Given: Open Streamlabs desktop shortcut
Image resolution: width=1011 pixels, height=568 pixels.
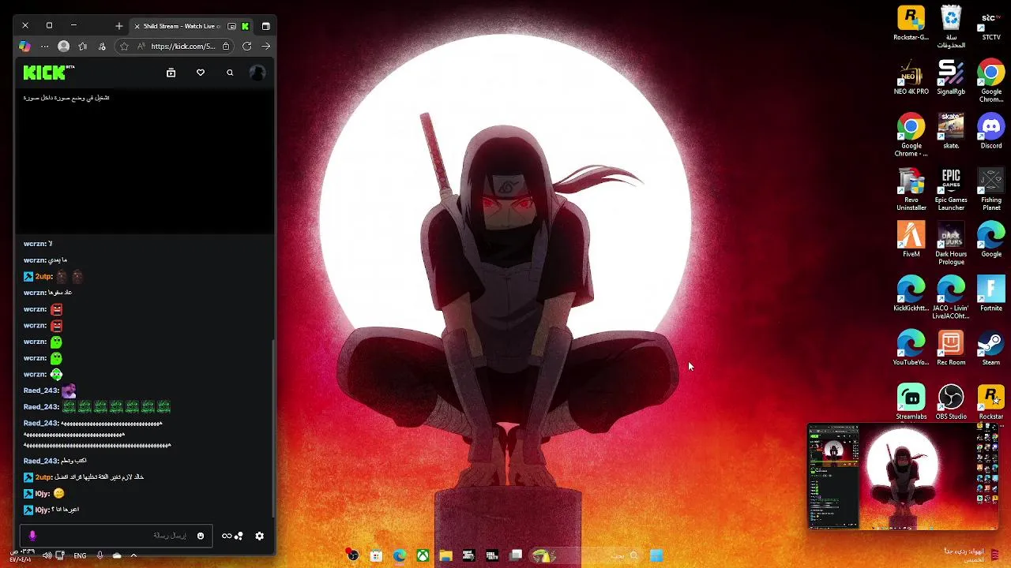Looking at the screenshot, I should [x=911, y=402].
